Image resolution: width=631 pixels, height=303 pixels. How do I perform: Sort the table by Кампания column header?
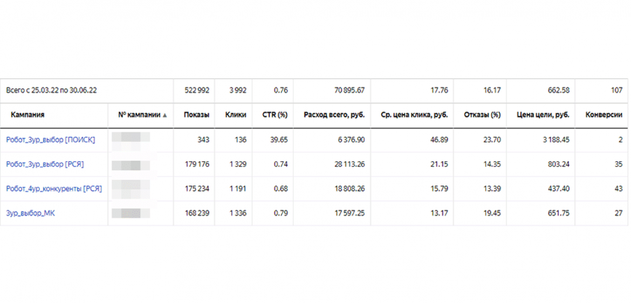point(28,115)
